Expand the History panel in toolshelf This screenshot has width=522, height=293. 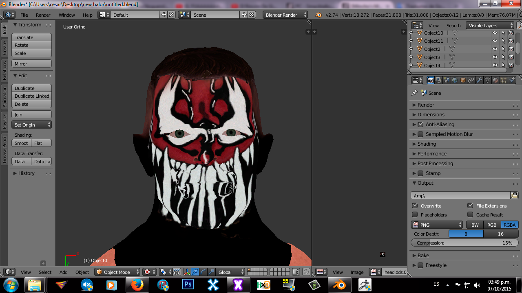[x=26, y=173]
